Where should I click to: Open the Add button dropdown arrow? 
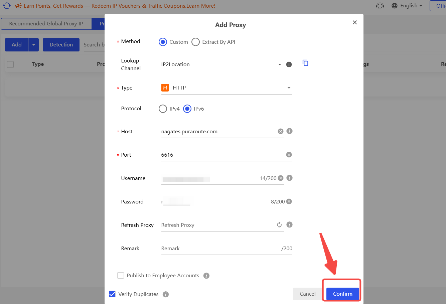point(34,45)
